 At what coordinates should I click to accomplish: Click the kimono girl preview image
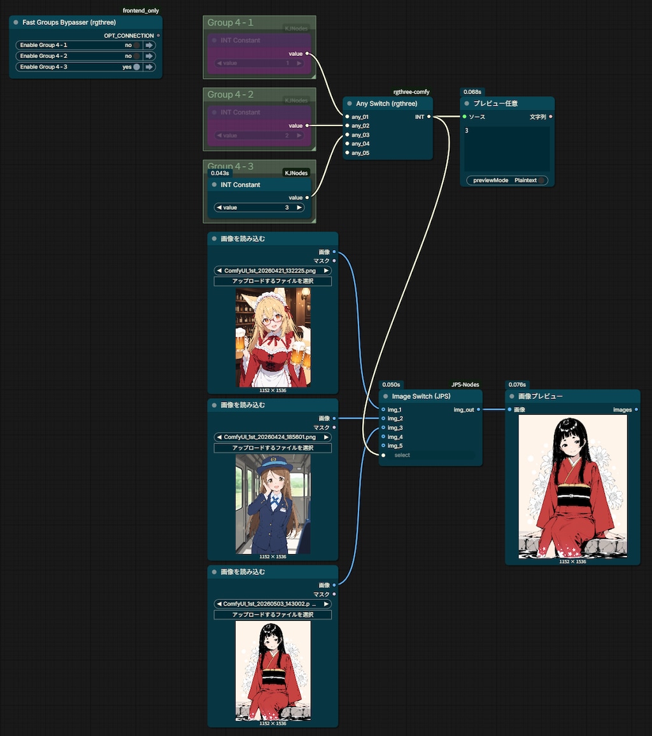point(572,486)
